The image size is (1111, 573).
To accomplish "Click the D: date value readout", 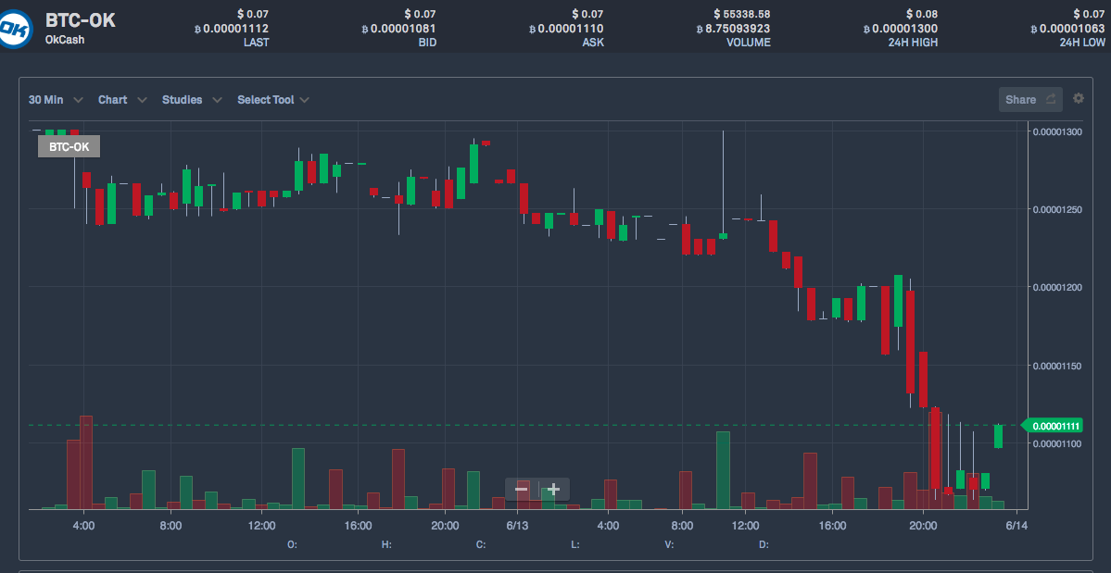I will pos(764,544).
